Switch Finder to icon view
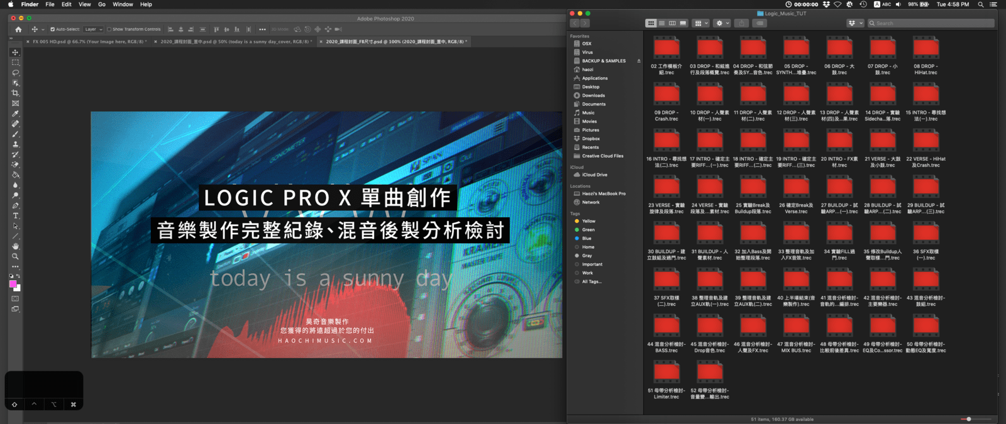1006x424 pixels. click(x=651, y=23)
